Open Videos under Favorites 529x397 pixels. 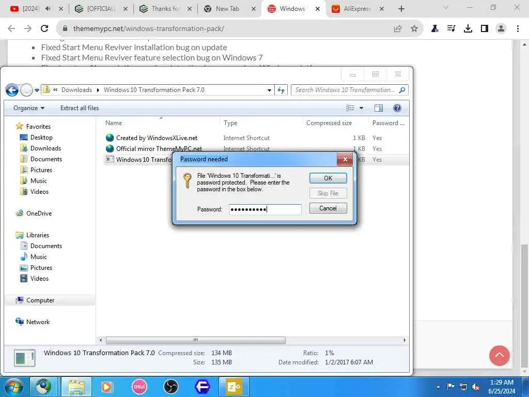pyautogui.click(x=39, y=191)
